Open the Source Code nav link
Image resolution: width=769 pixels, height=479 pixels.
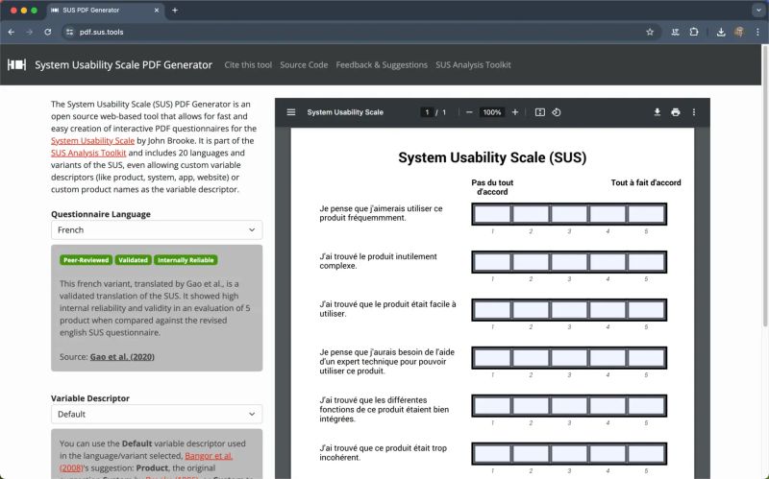[304, 64]
